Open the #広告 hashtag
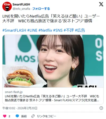106x119 pixels. [80, 30]
